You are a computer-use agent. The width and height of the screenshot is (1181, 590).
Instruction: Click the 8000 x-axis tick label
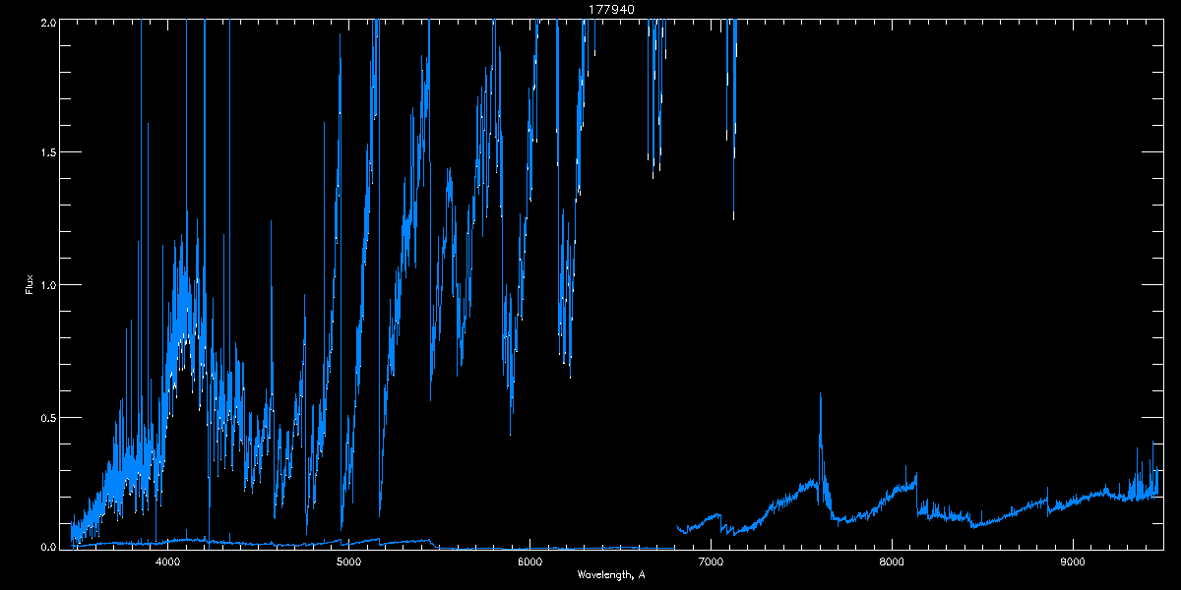coord(892,562)
